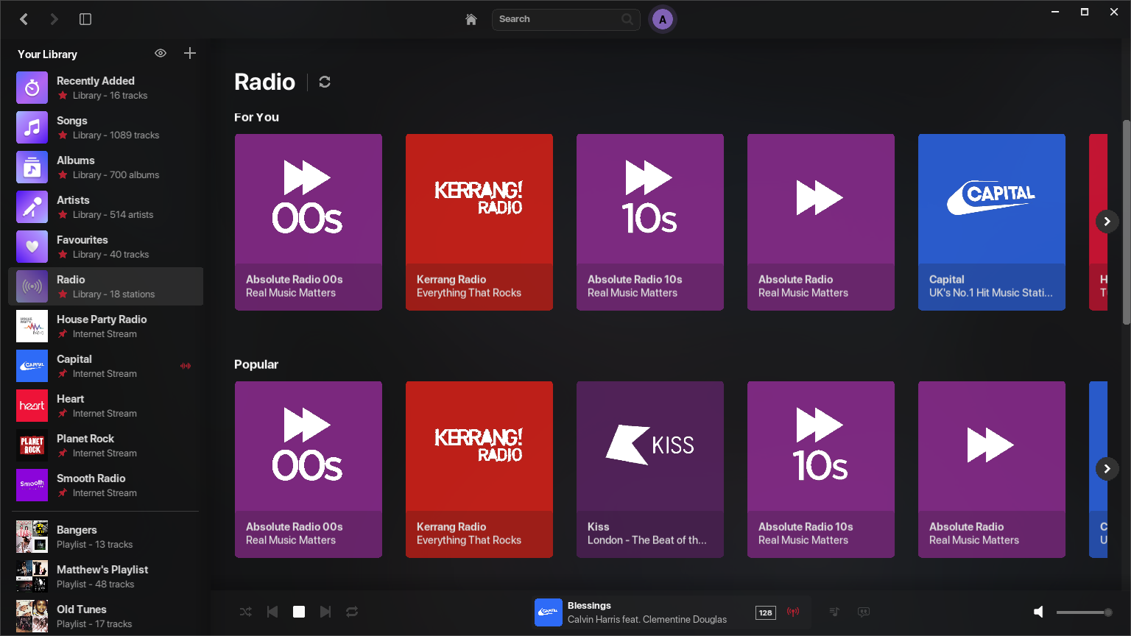1131x636 pixels.
Task: Click the Albums library icon
Action: (32, 167)
